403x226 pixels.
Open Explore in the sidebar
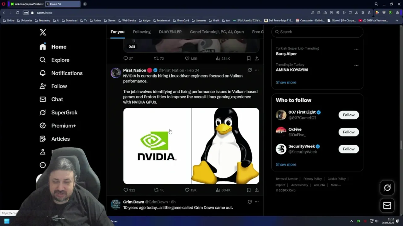[x=54, y=60]
